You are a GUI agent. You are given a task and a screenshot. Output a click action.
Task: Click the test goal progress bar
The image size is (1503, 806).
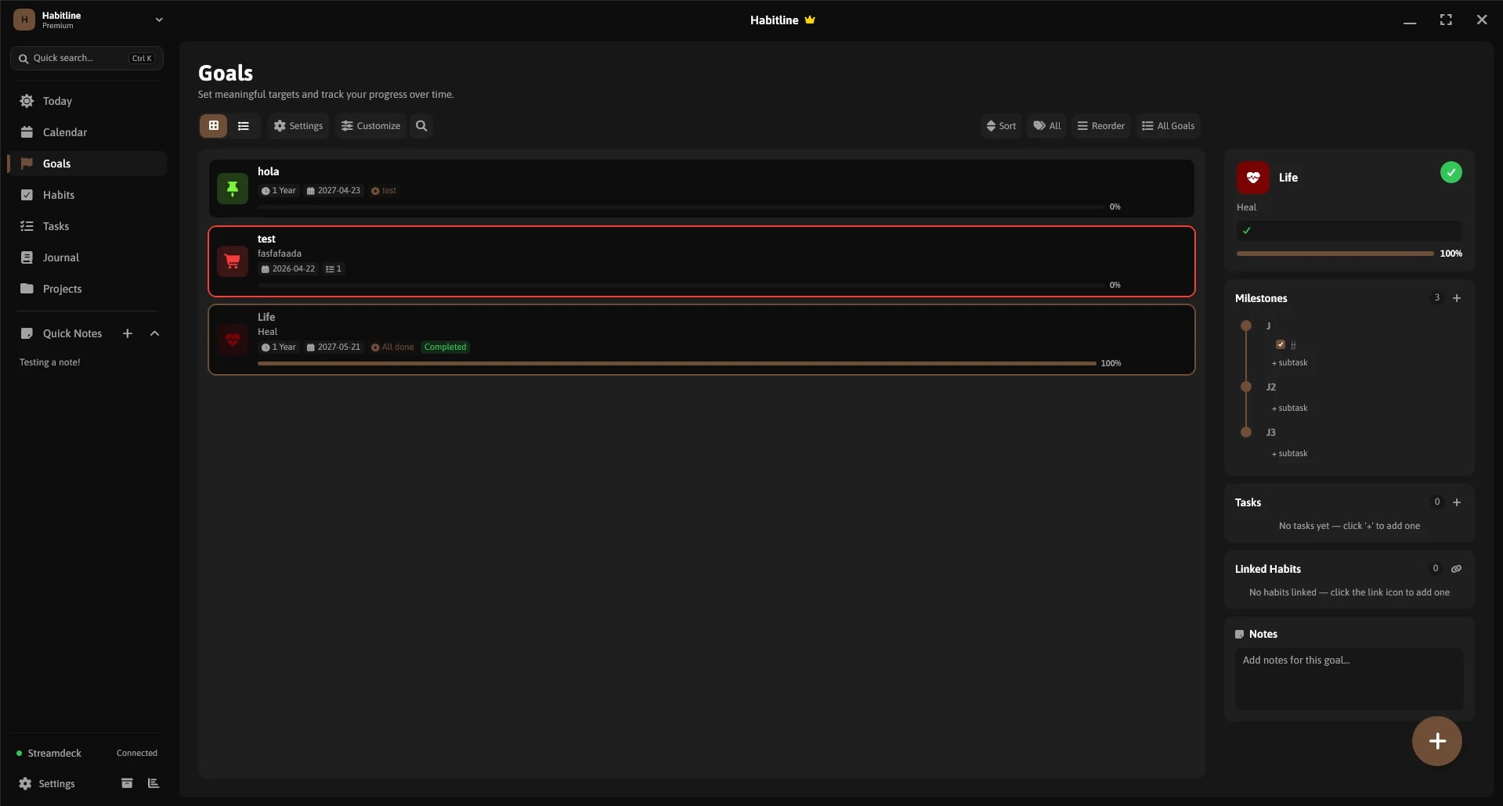[681, 286]
